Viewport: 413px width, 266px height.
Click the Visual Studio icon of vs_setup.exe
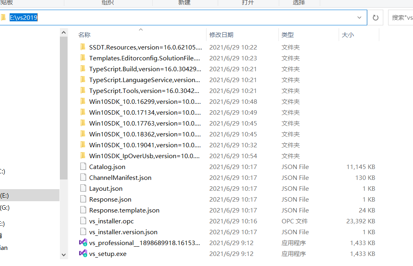(x=83, y=253)
